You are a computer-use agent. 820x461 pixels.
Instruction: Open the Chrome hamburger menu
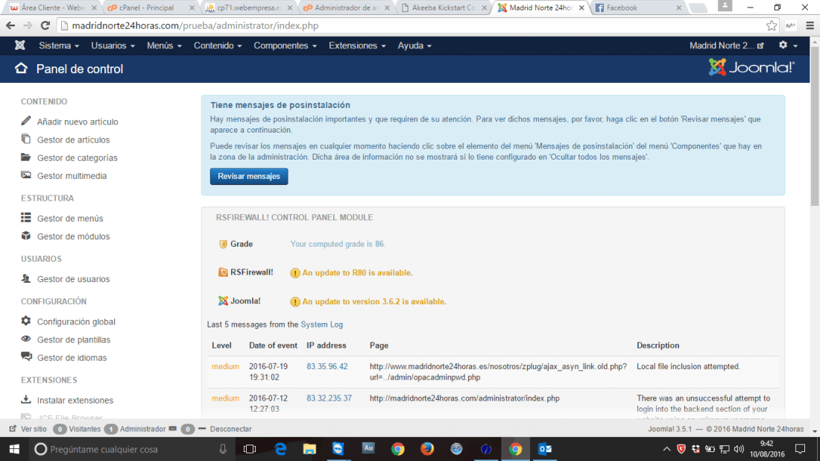click(810, 25)
